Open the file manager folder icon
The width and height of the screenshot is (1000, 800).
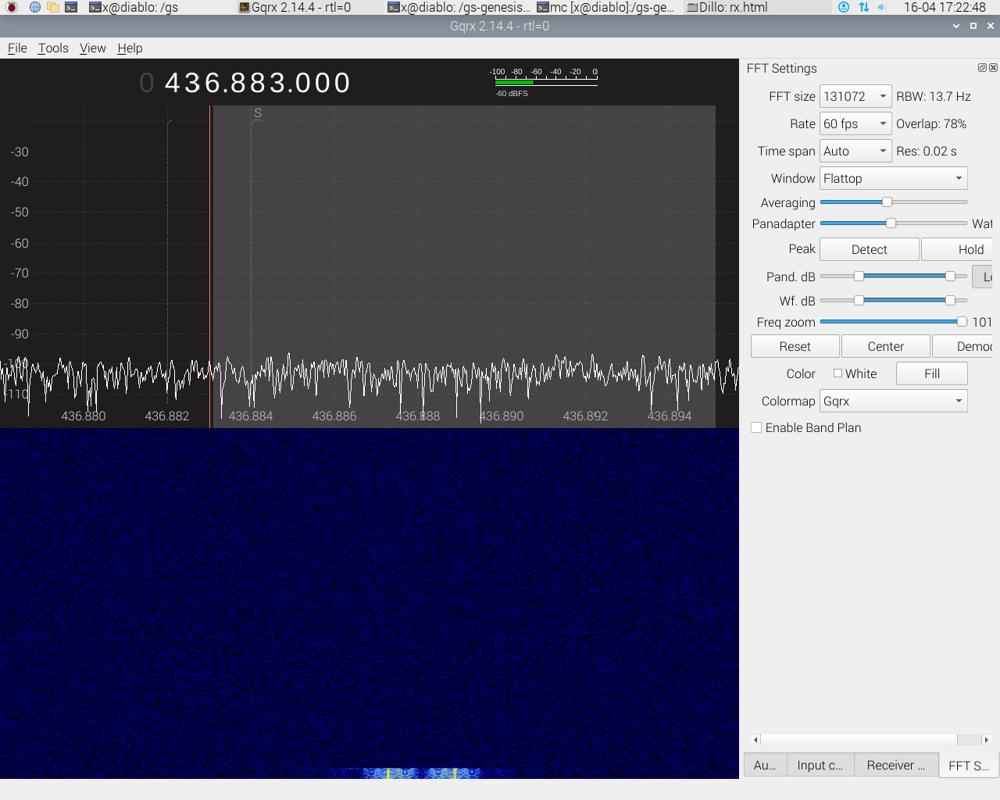coord(53,7)
